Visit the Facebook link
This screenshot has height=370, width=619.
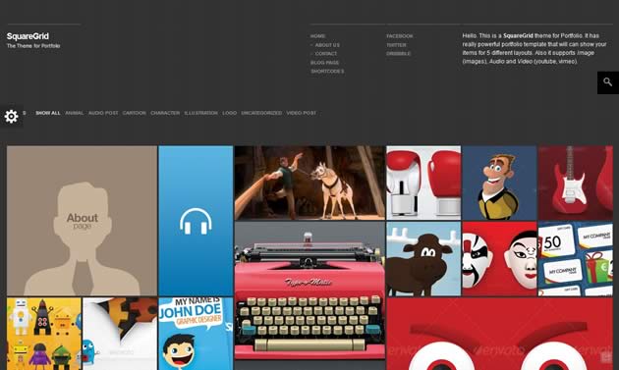(400, 36)
